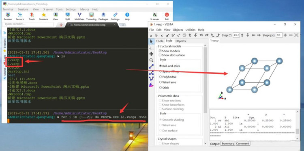Screen dimensions: 304x151
Task: Select the VESTA magnify tool
Action: [151, 60]
